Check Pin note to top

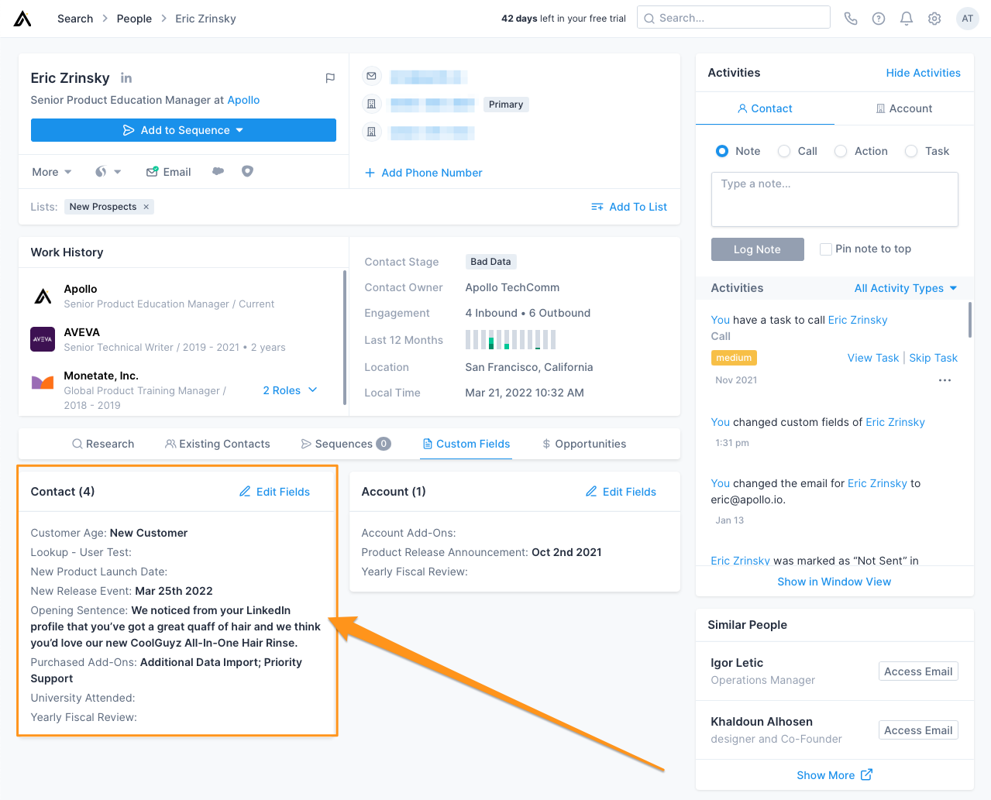(x=826, y=249)
